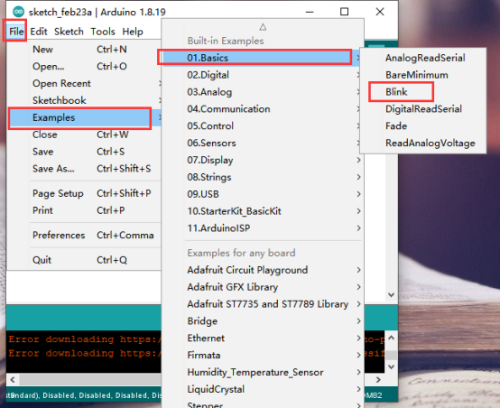Open Adafruit GFX Library examples
The width and height of the screenshot is (500, 408).
(x=263, y=287)
